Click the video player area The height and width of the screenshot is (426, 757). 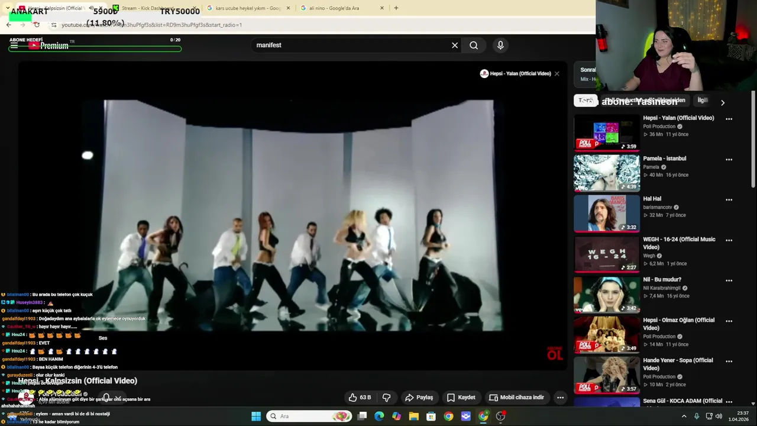coord(293,216)
